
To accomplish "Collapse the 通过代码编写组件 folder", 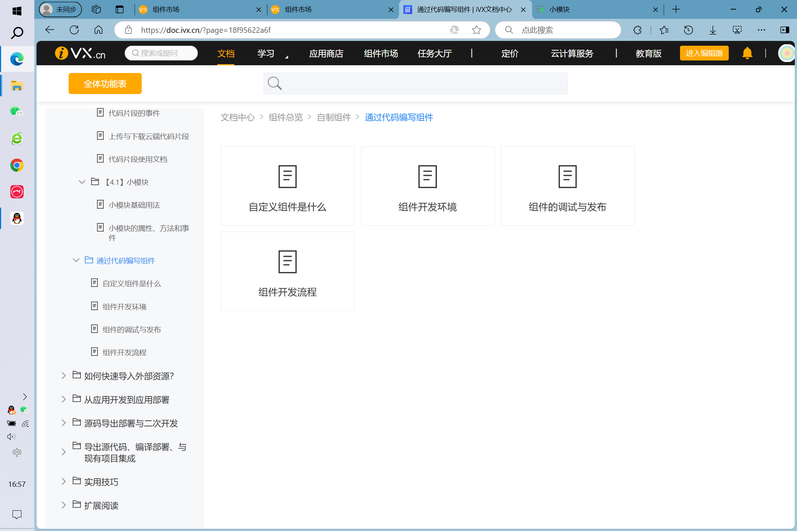I will click(76, 260).
